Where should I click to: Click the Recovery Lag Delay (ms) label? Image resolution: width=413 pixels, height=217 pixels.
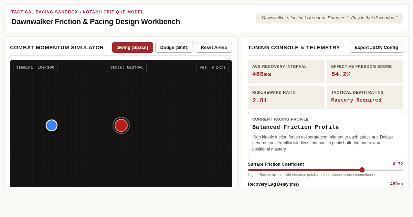click(x=273, y=184)
